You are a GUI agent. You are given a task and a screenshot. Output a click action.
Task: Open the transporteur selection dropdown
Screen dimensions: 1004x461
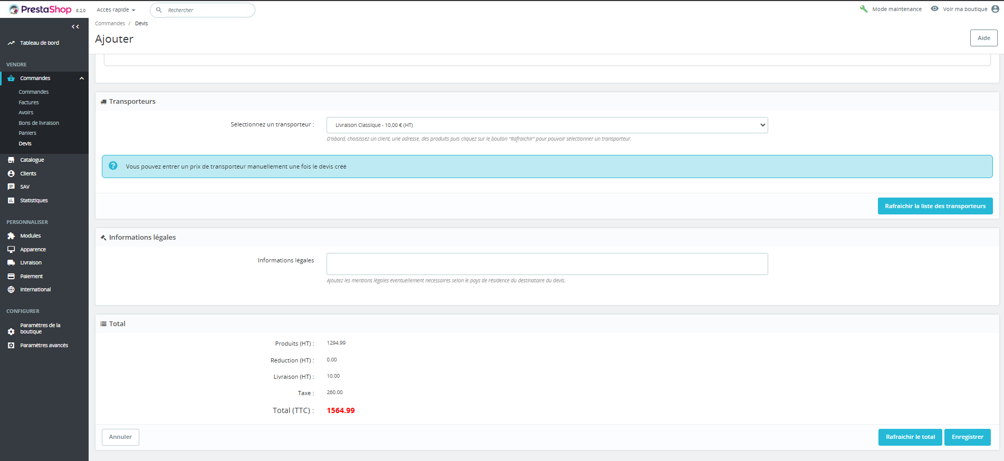[x=547, y=125]
